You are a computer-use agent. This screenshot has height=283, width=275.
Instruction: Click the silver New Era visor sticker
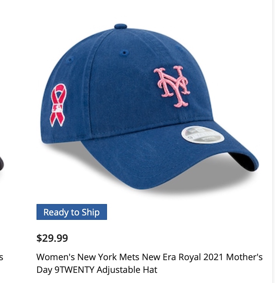click(203, 135)
